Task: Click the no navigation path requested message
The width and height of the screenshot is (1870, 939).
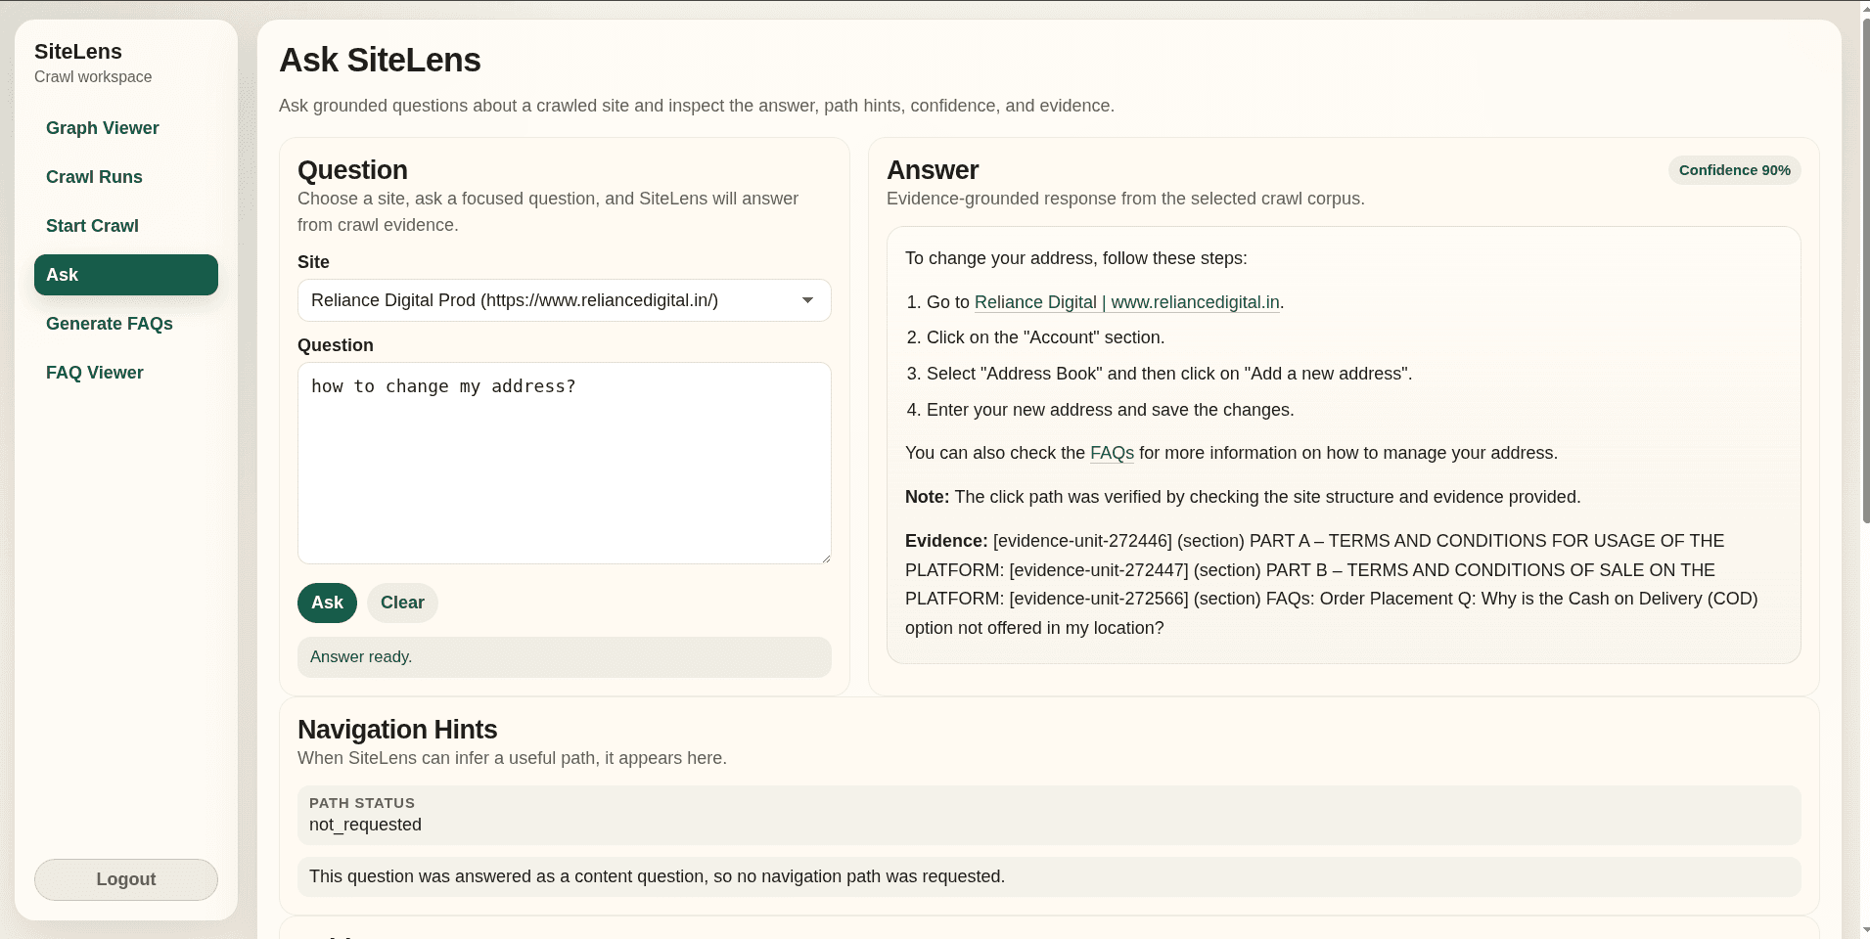Action: point(1049,876)
